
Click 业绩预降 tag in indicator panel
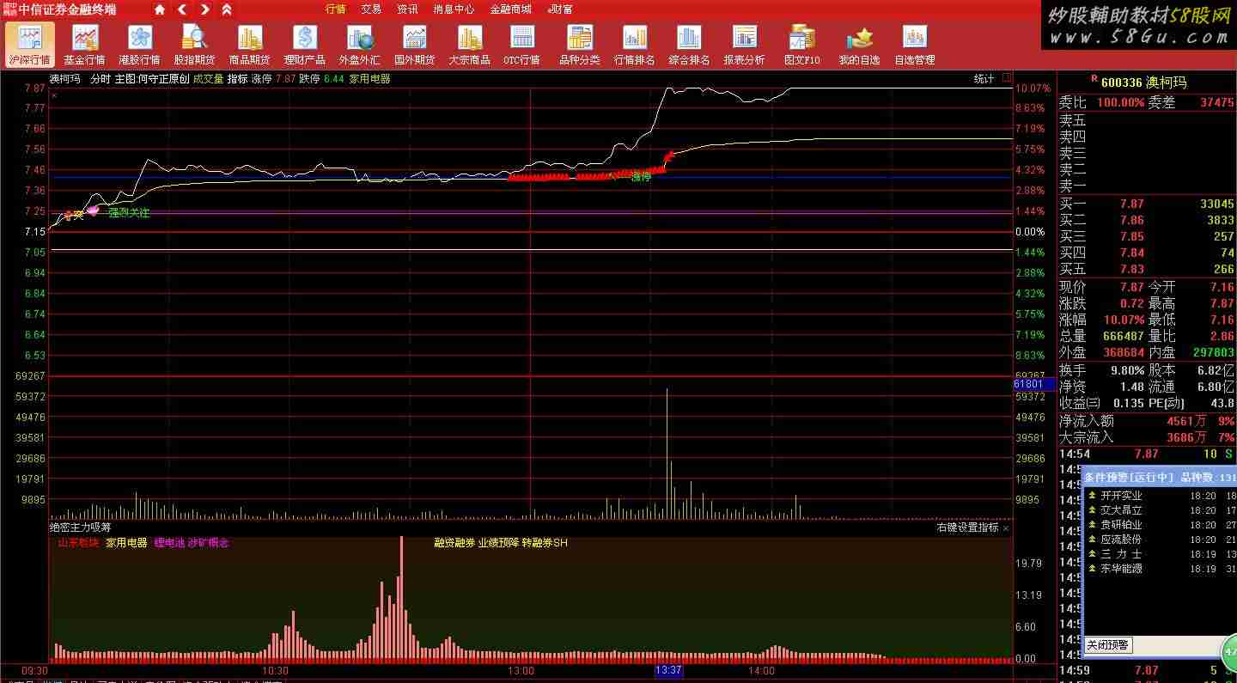click(498, 543)
